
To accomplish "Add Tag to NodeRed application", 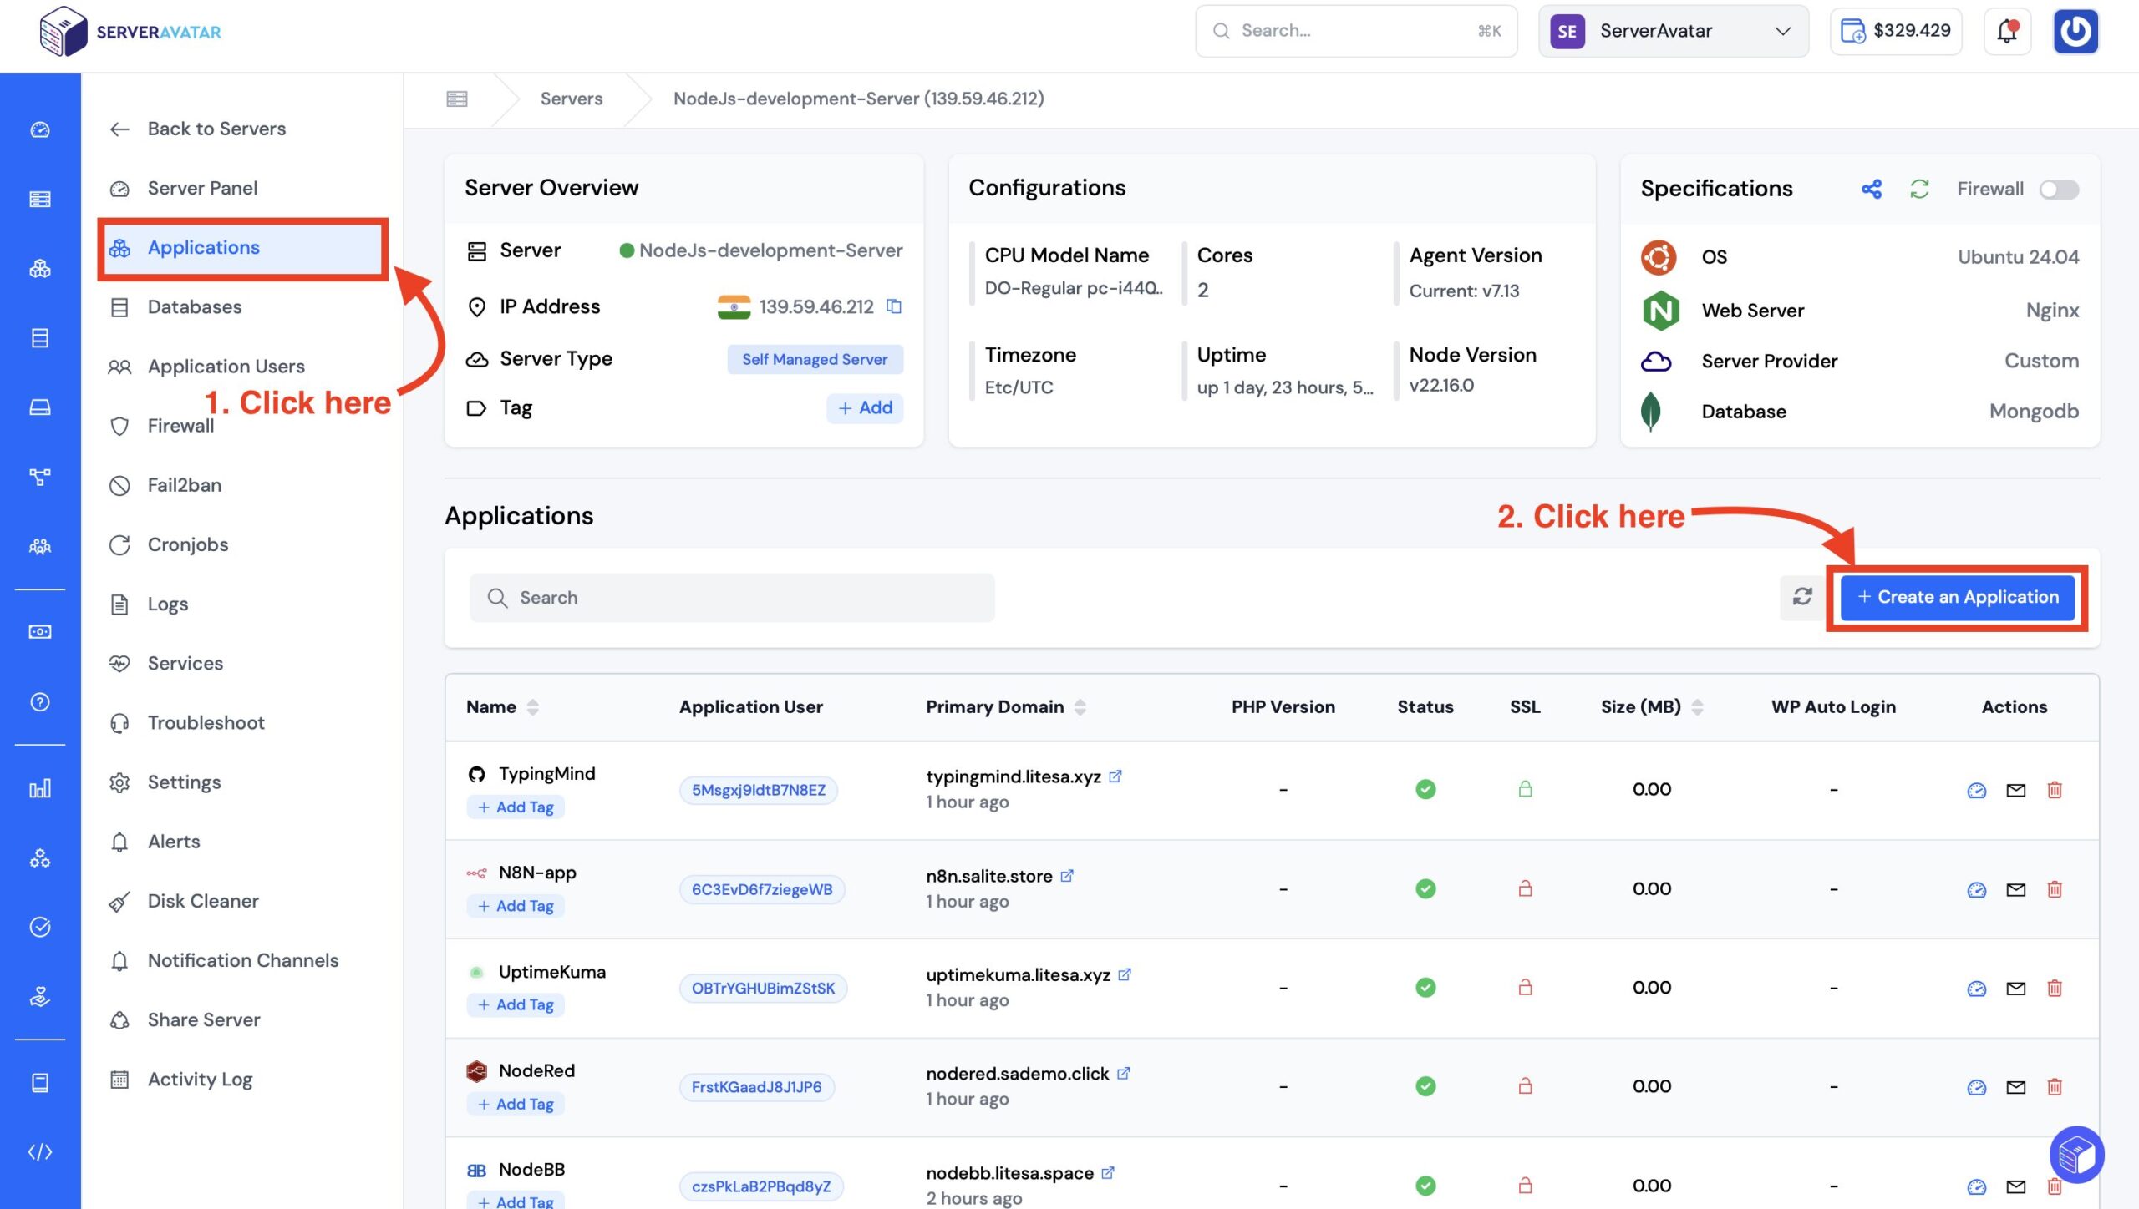I will click(x=516, y=1105).
